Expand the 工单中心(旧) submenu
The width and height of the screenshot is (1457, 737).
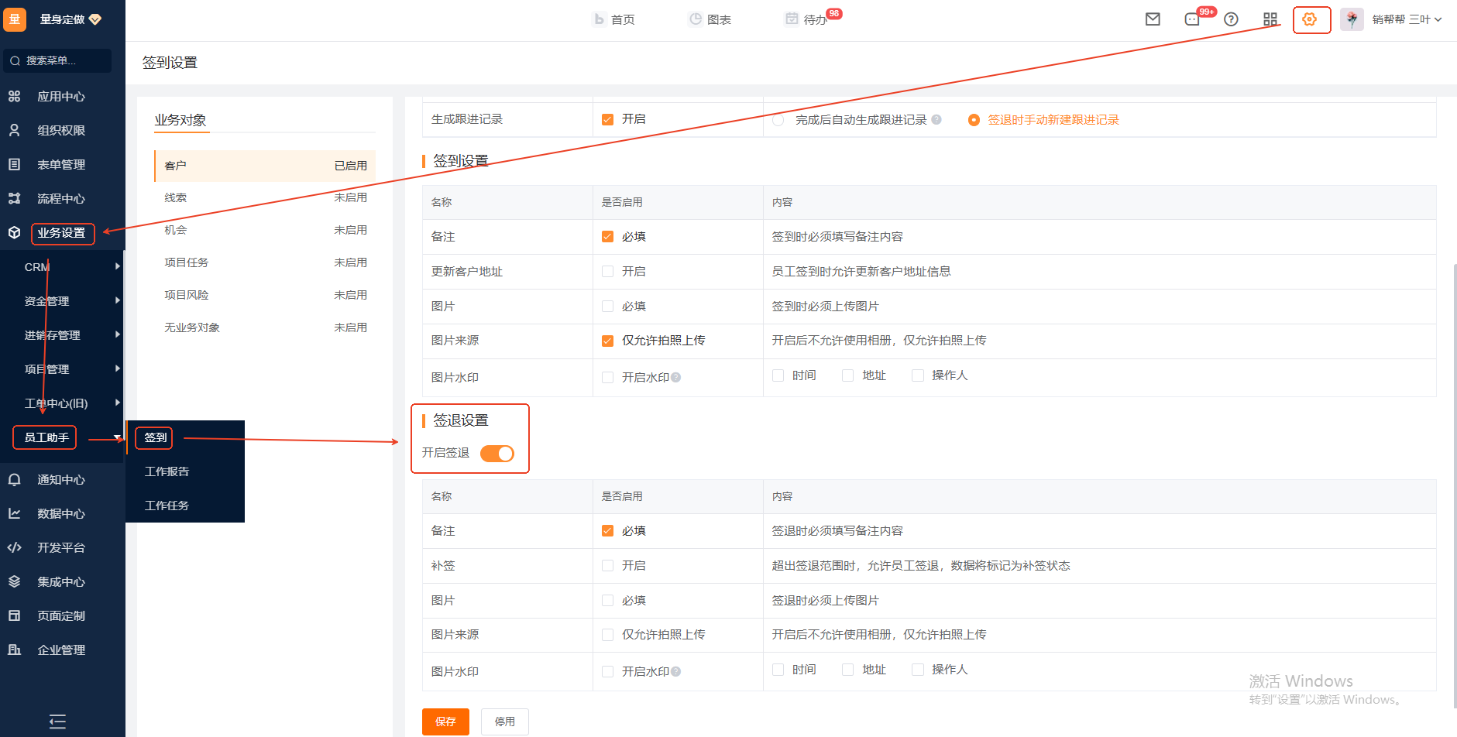click(x=118, y=403)
